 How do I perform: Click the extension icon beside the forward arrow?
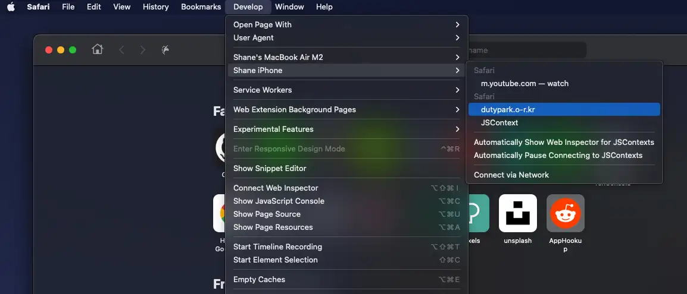165,50
